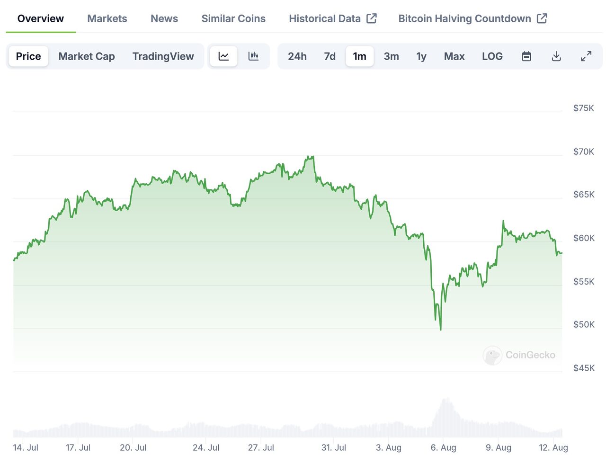Click the price peak near $70K
The height and width of the screenshot is (464, 606).
[x=311, y=157]
